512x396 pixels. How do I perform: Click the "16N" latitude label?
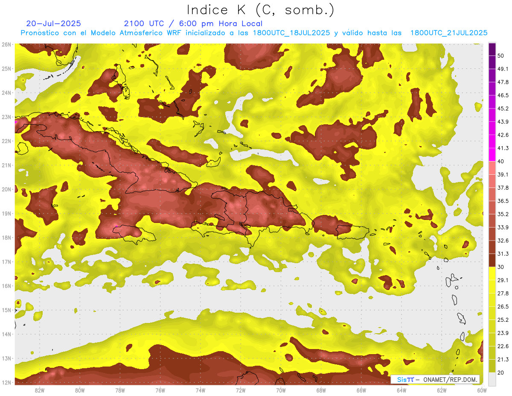tap(6, 286)
